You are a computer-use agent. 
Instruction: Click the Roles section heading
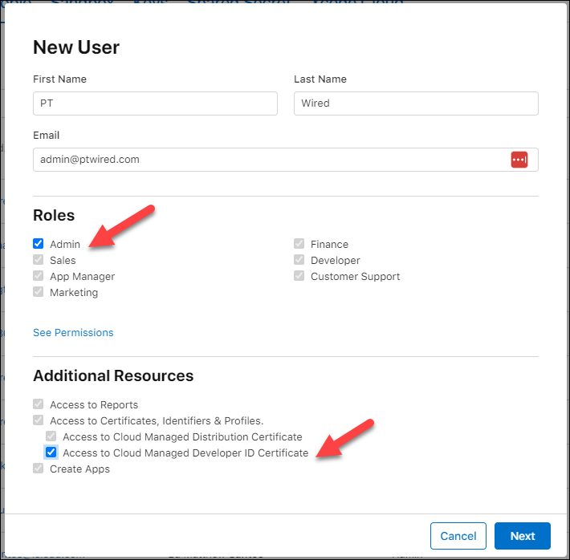(x=54, y=215)
